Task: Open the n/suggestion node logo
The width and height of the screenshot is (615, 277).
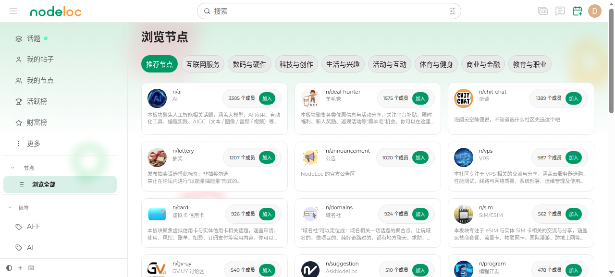Action: pos(310,269)
